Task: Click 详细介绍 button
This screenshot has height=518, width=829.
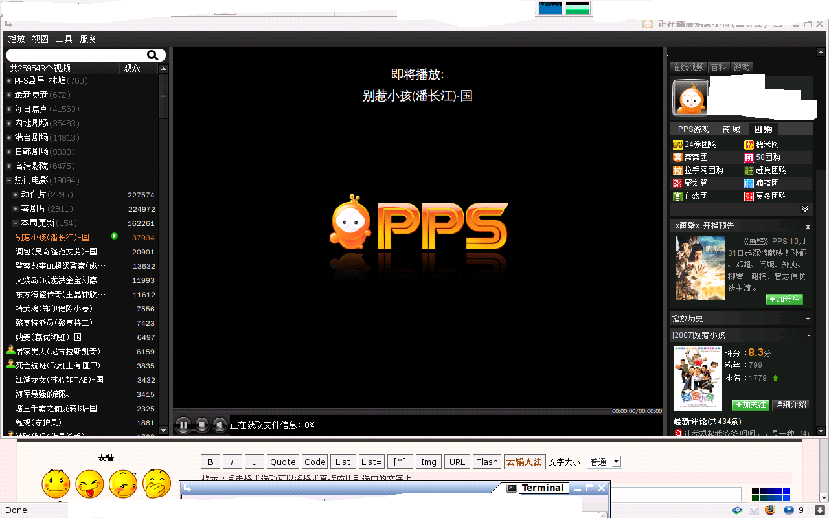Action: point(791,404)
